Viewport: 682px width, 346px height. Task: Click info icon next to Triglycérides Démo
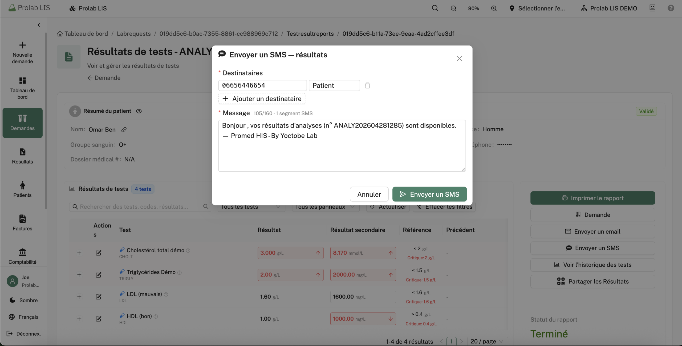180,273
